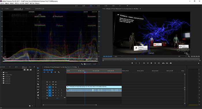Select the Rolling Edit tool
Screen dimensions: 202x109
pyautogui.click(x=38, y=76)
